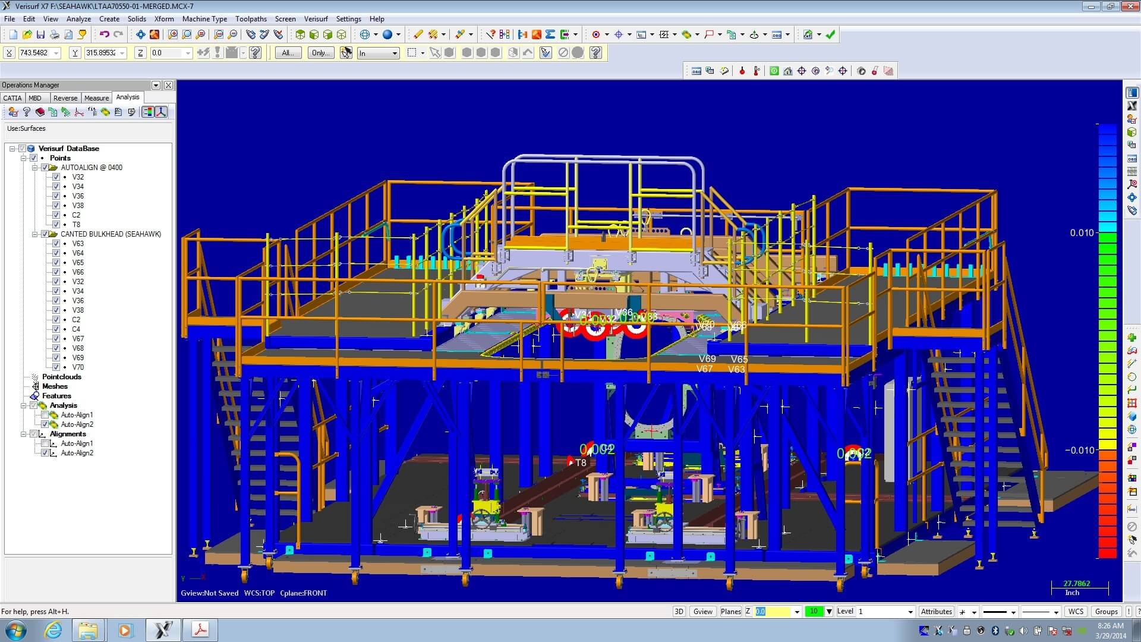Viewport: 1141px width, 642px height.
Task: Switch to the CATIA tab
Action: click(12, 98)
